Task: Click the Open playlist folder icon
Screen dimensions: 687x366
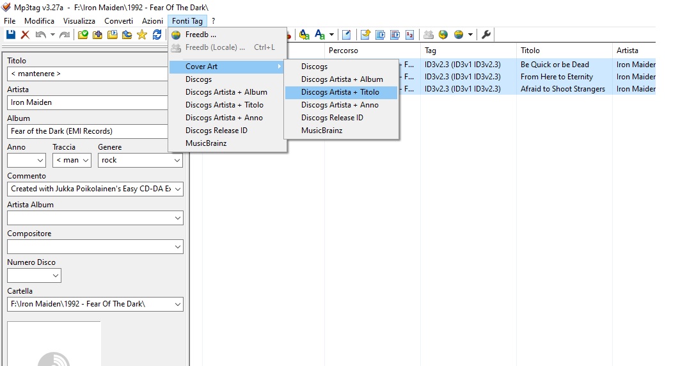Action: coord(112,35)
